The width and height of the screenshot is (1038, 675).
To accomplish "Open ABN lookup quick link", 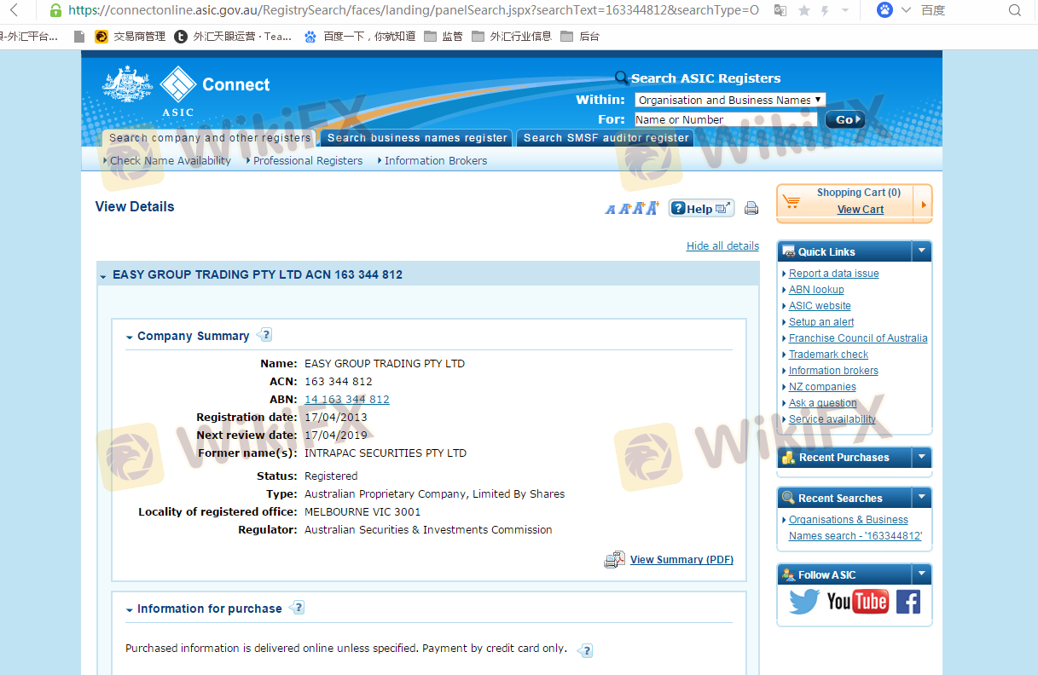I will 816,290.
